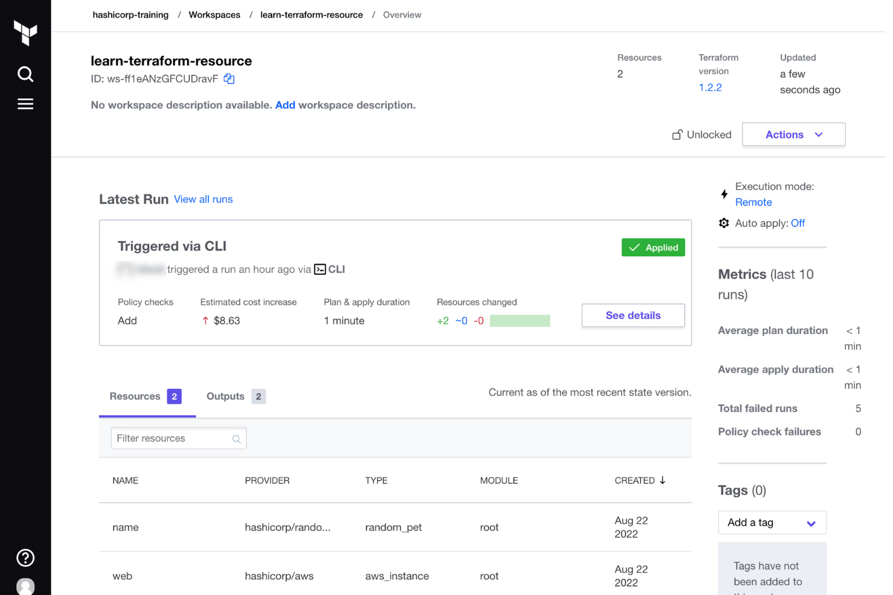Click the auto apply gear icon
The image size is (893, 595).
[x=723, y=222]
